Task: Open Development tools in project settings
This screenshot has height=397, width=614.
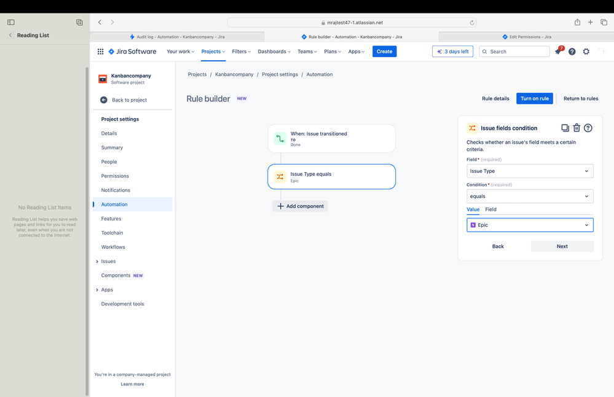Action: tap(122, 304)
